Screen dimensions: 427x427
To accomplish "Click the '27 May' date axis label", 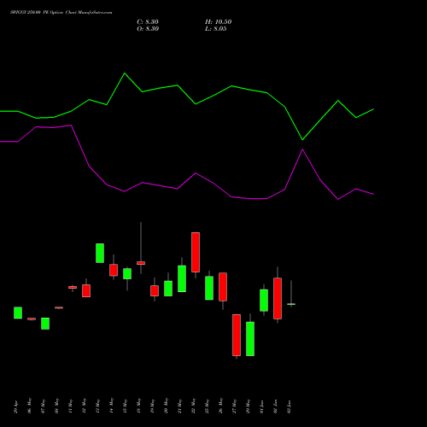I will click(x=234, y=406).
